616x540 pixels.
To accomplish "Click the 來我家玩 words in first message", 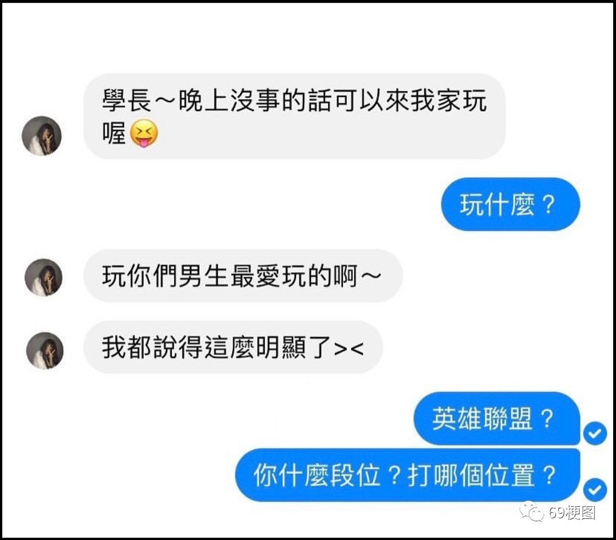I will pyautogui.click(x=436, y=100).
